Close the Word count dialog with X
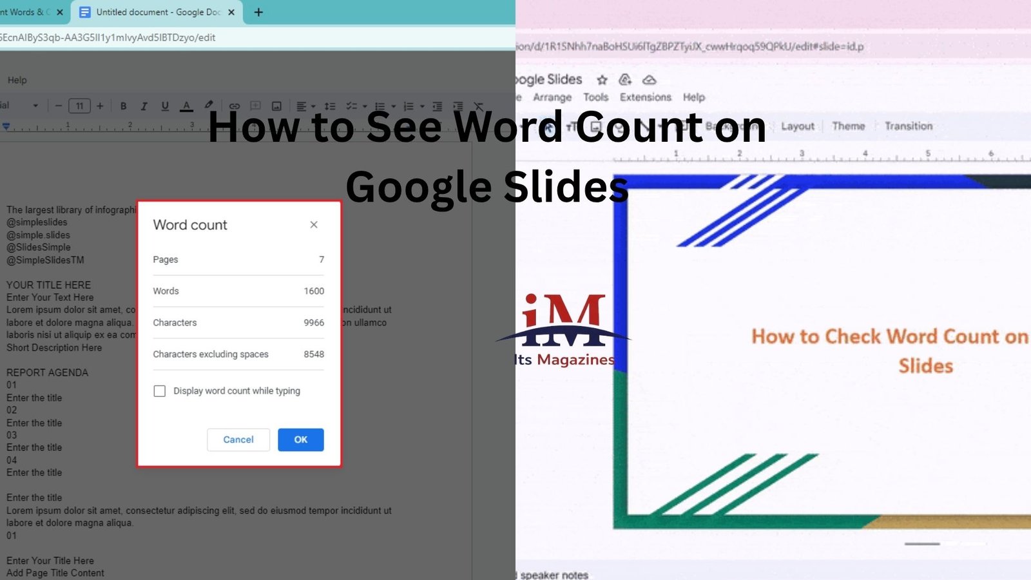Screen dimensions: 1031x580 tap(314, 225)
